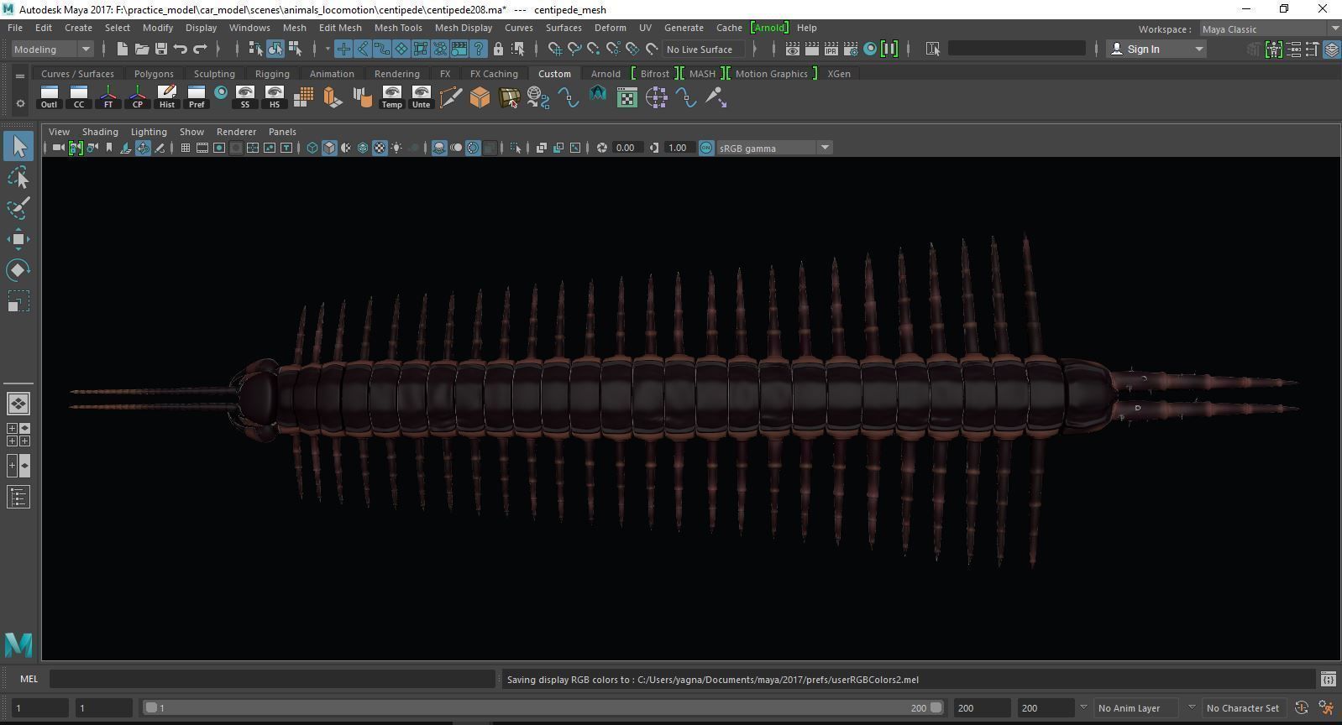
Task: Click the Hist shelf button
Action: tap(167, 97)
